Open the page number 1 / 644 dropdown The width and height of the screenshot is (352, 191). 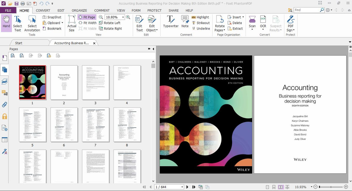(x=182, y=187)
